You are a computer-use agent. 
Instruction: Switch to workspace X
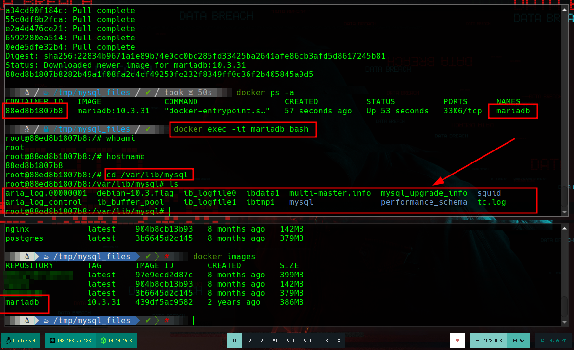339,340
